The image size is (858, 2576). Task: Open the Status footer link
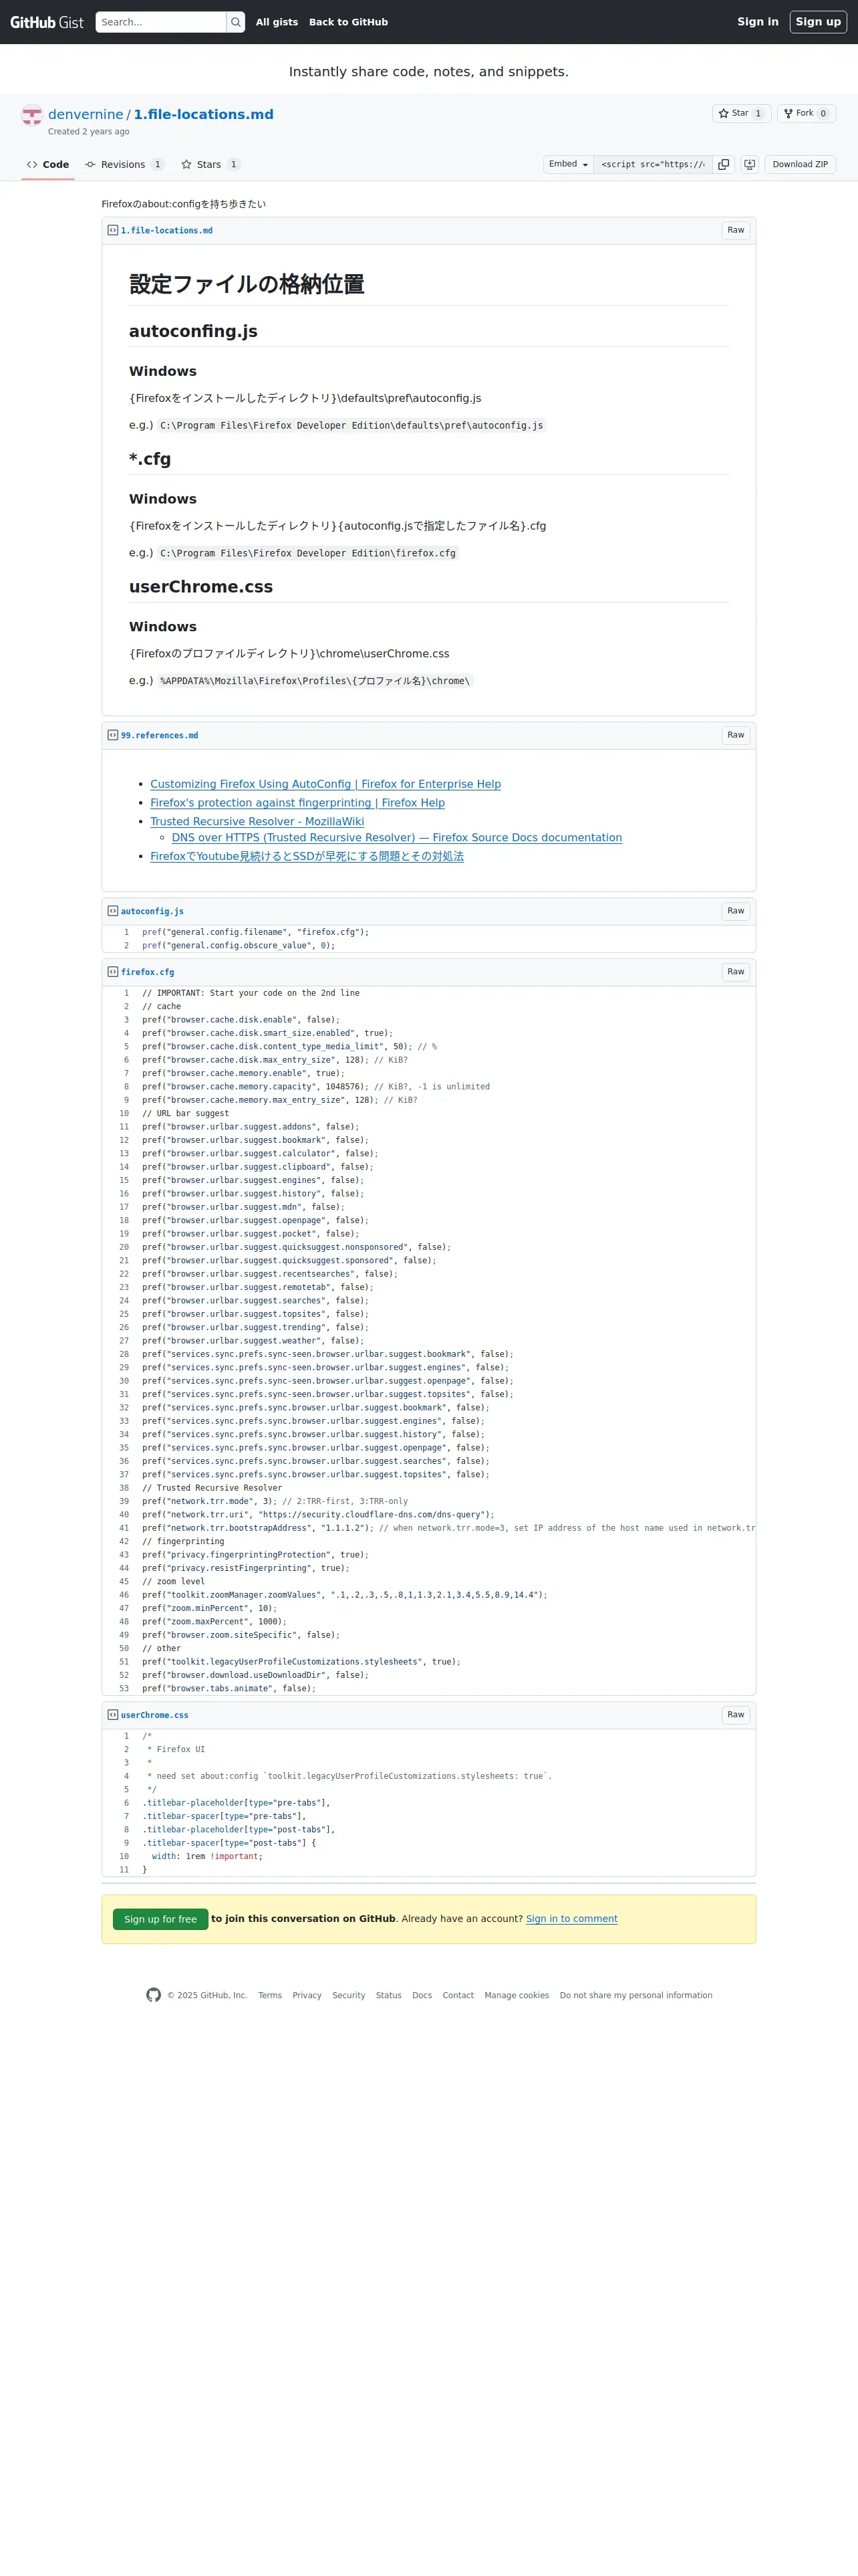coord(388,1996)
